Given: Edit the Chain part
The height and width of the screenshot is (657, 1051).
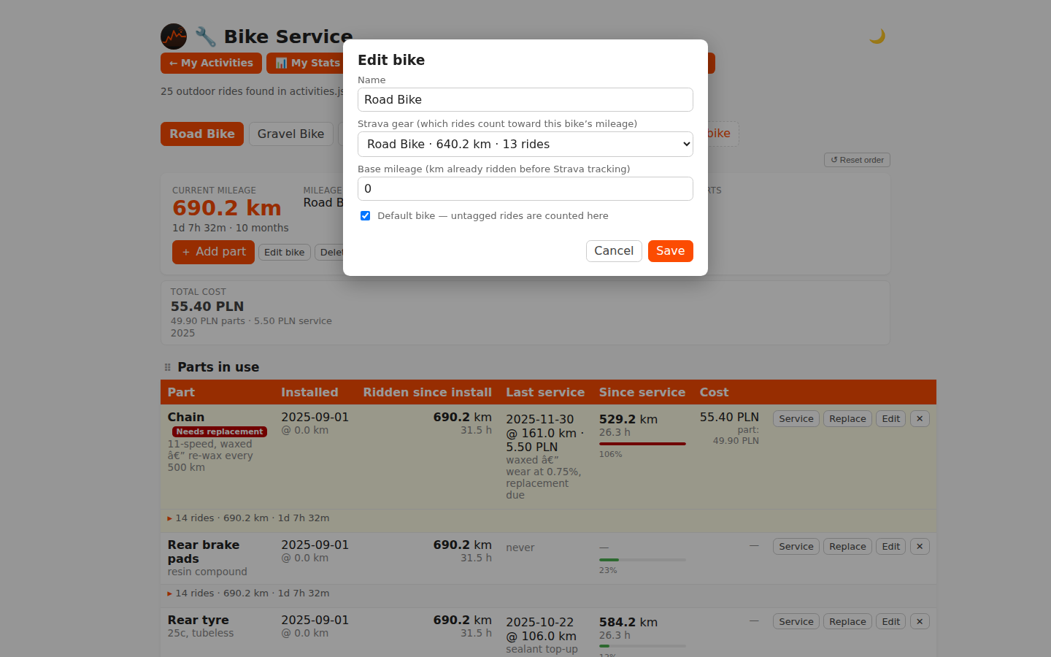Looking at the screenshot, I should [890, 419].
